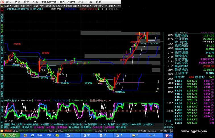Click 下翻 toolbar button

click(23, 6)
